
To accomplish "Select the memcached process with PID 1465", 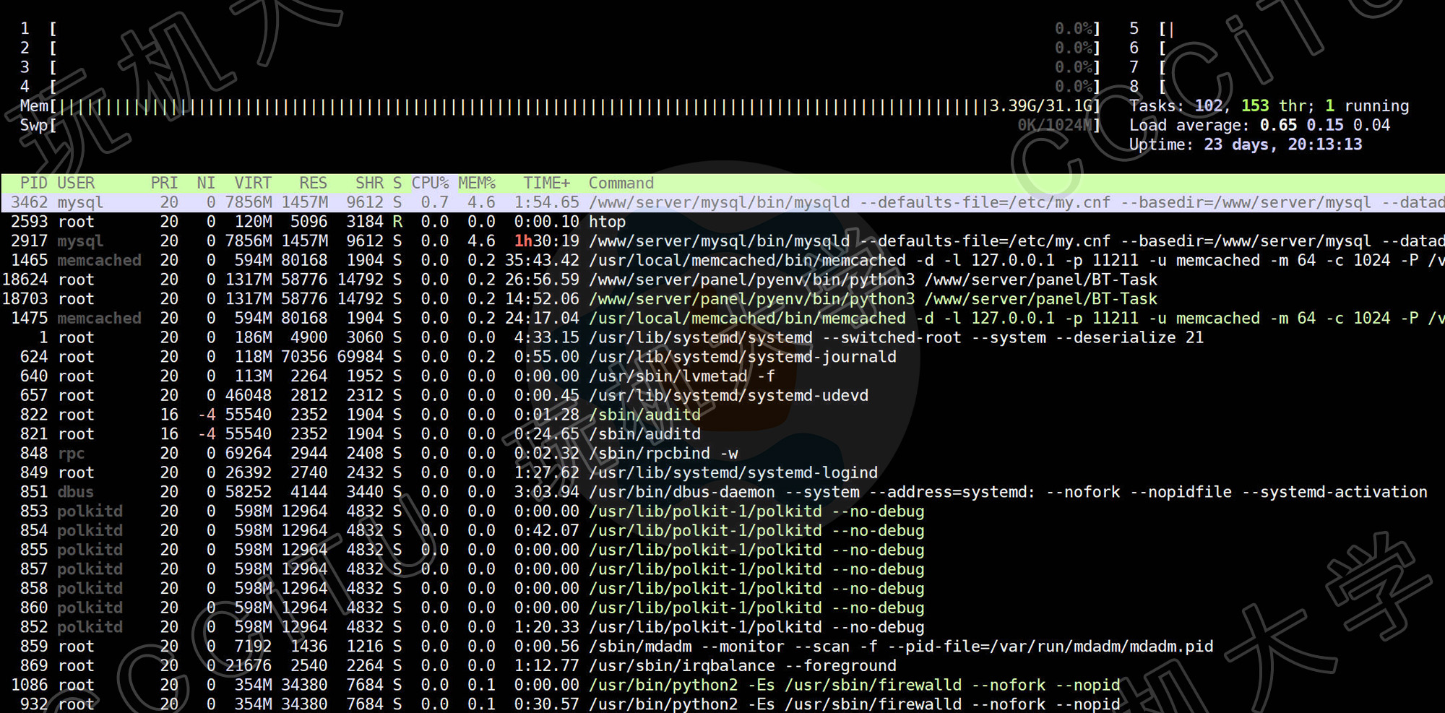I will 722,261.
